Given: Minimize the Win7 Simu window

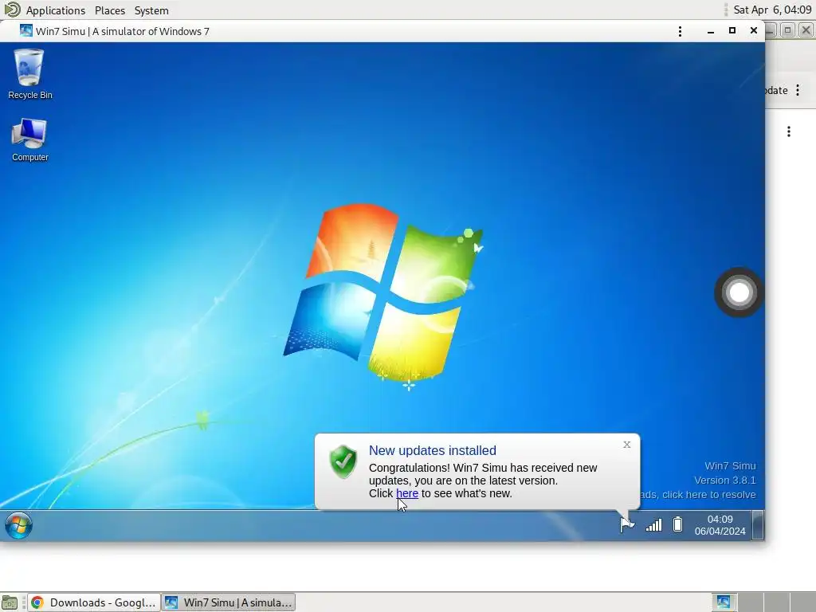Looking at the screenshot, I should [710, 31].
